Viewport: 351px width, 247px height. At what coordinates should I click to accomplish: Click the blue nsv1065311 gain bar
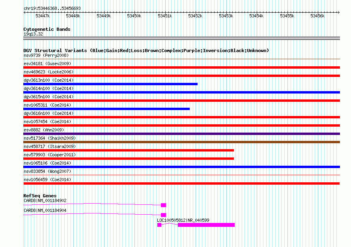pos(106,109)
